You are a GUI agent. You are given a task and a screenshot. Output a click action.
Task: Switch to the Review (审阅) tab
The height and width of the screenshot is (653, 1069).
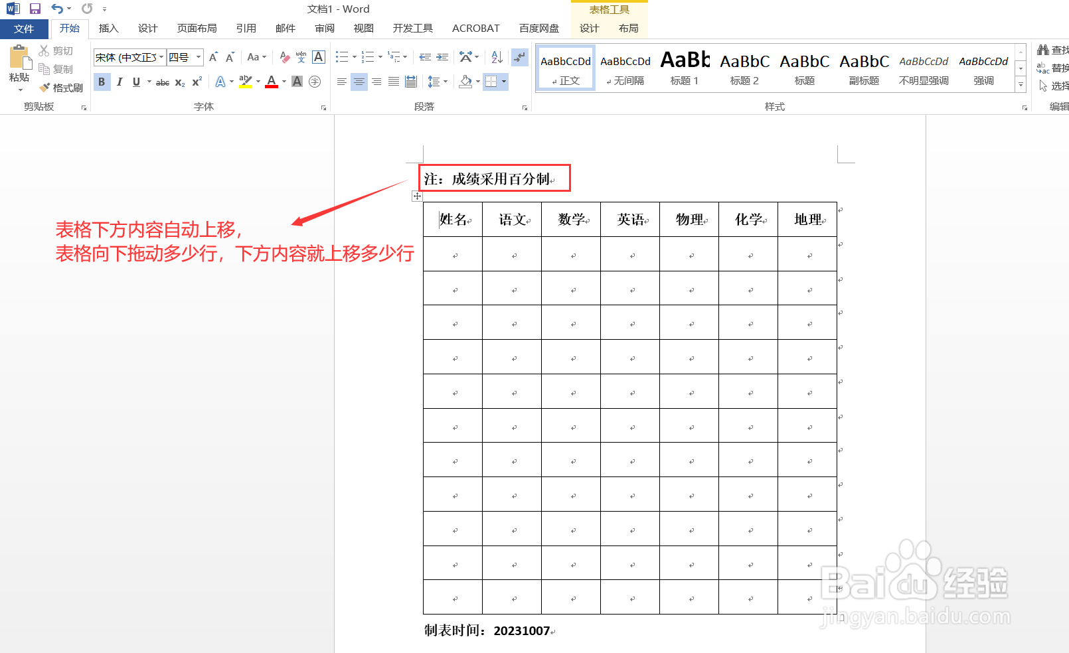pyautogui.click(x=325, y=29)
